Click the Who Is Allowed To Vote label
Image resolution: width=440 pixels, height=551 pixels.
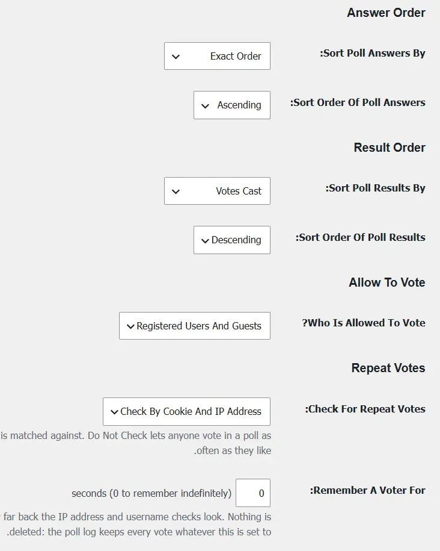tap(364, 323)
